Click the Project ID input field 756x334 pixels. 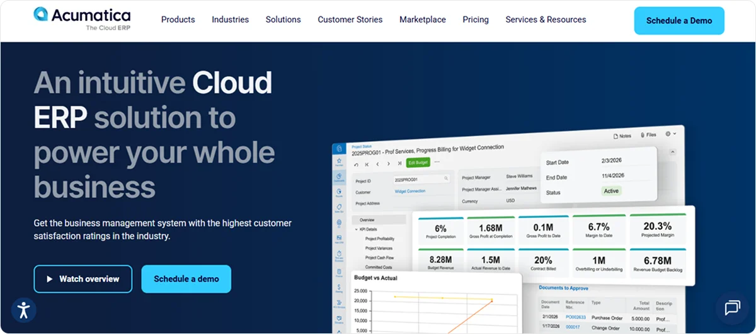(421, 179)
